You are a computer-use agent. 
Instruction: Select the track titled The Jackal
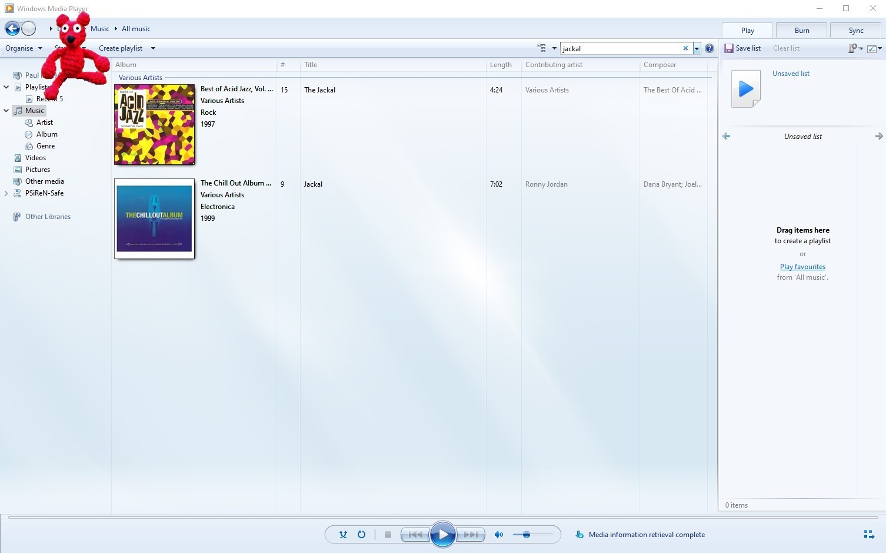pyautogui.click(x=319, y=90)
